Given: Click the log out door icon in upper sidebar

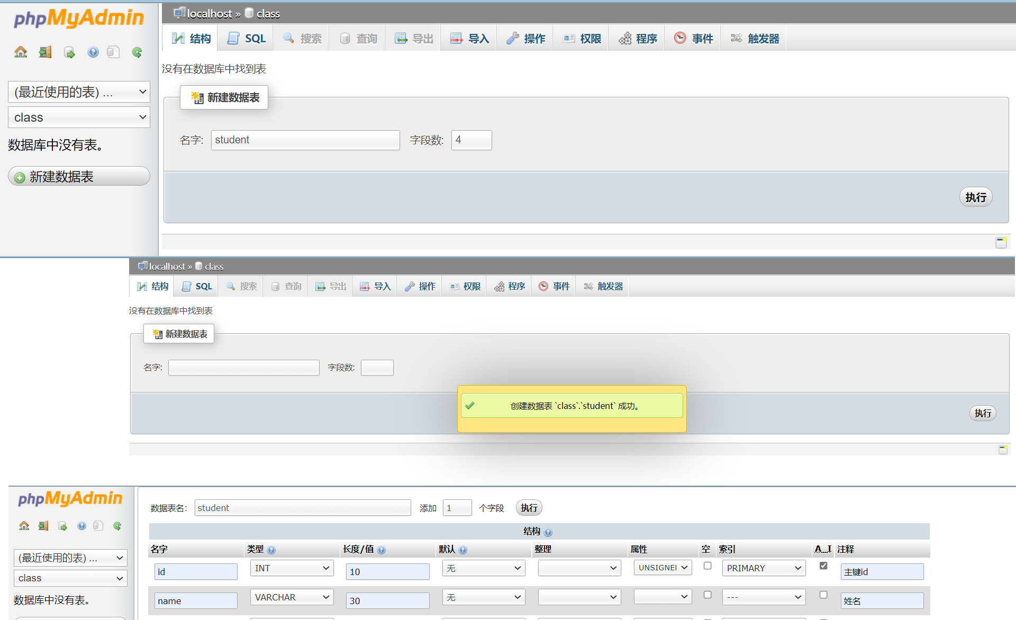Looking at the screenshot, I should (46, 52).
